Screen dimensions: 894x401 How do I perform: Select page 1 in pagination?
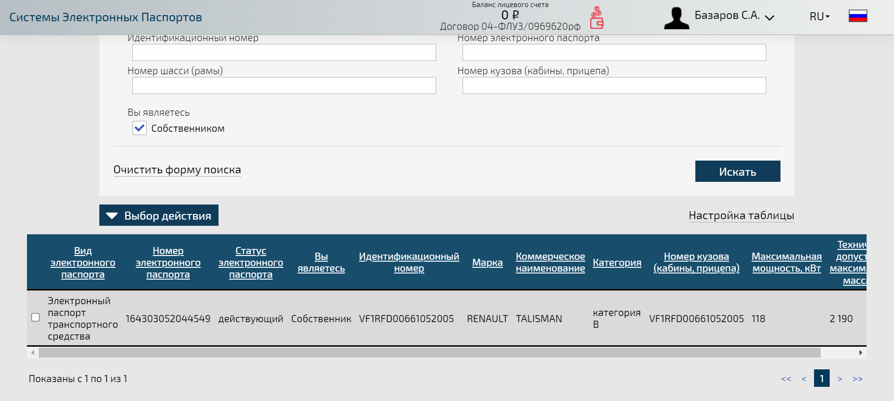coord(822,378)
